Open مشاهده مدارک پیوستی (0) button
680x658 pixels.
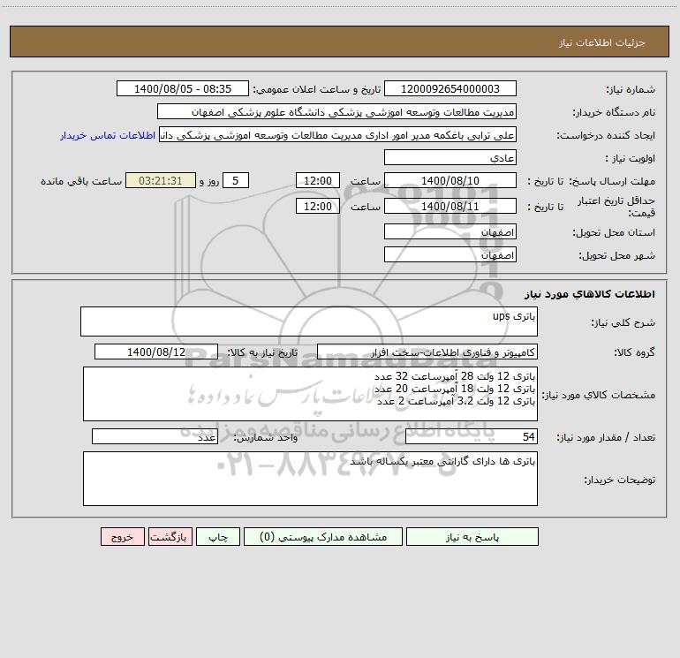pos(323,536)
